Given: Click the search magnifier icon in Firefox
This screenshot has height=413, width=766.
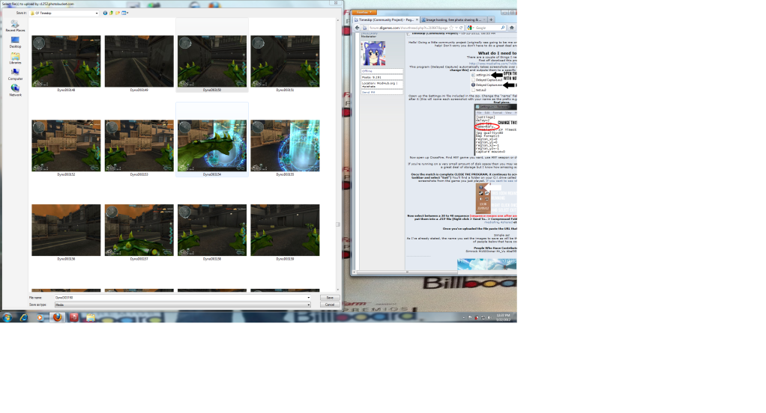Looking at the screenshot, I should click(503, 28).
